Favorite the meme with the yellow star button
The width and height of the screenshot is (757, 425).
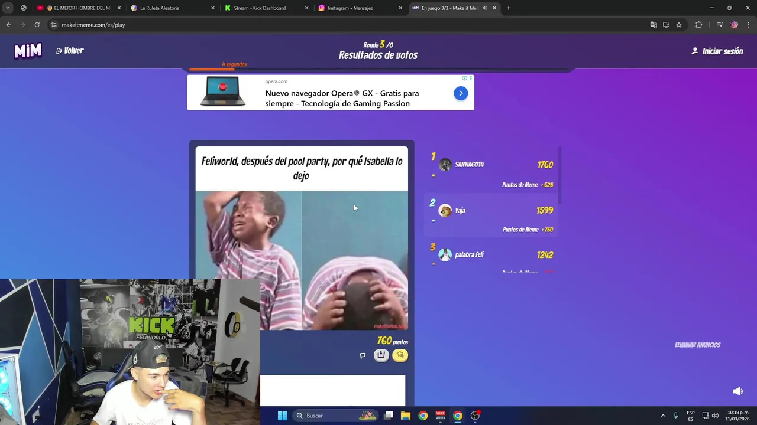click(x=400, y=355)
